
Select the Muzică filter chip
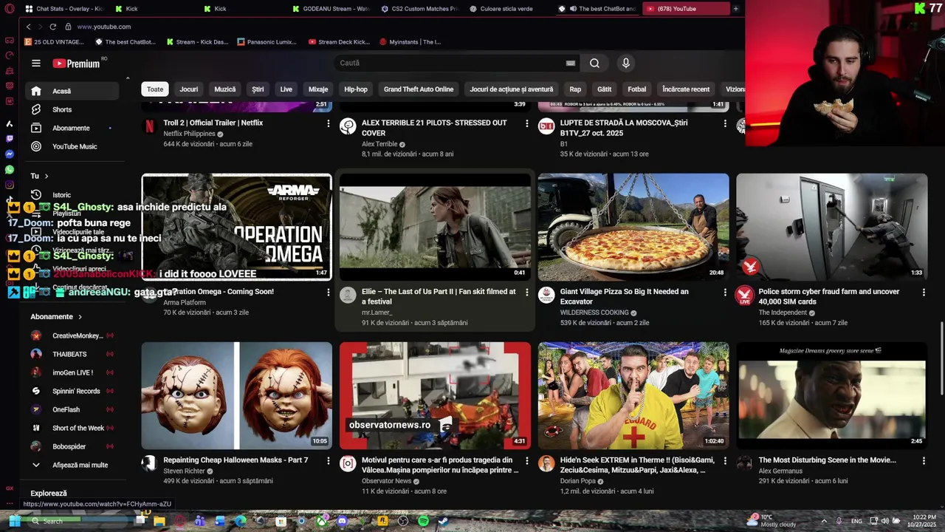[x=225, y=89]
